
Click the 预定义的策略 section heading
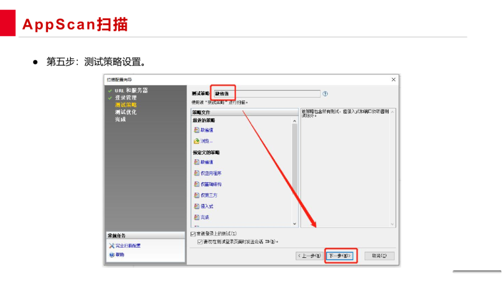point(206,153)
